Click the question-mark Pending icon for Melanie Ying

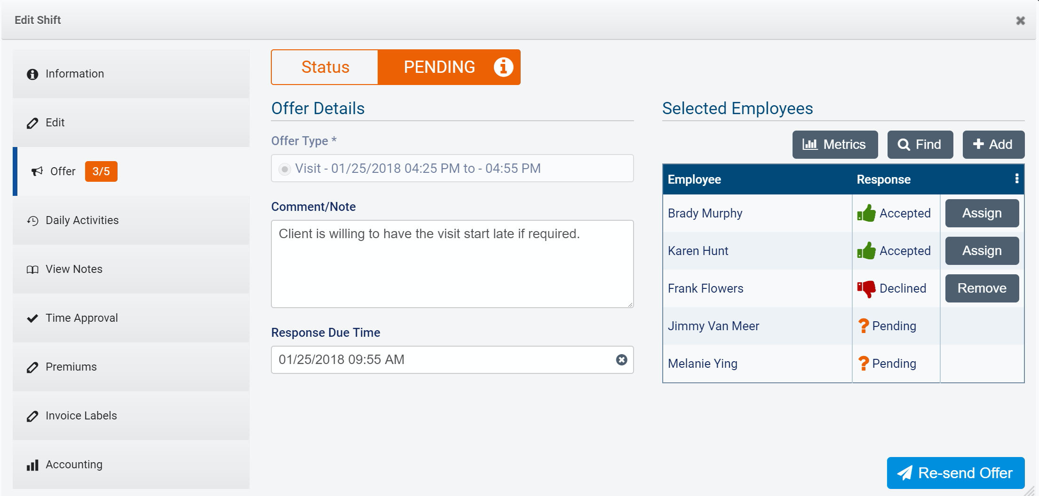click(x=864, y=363)
